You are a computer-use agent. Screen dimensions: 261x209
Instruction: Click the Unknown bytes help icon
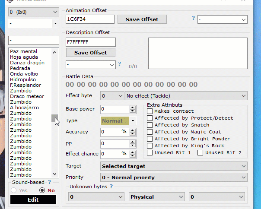pyautogui.click(x=111, y=187)
